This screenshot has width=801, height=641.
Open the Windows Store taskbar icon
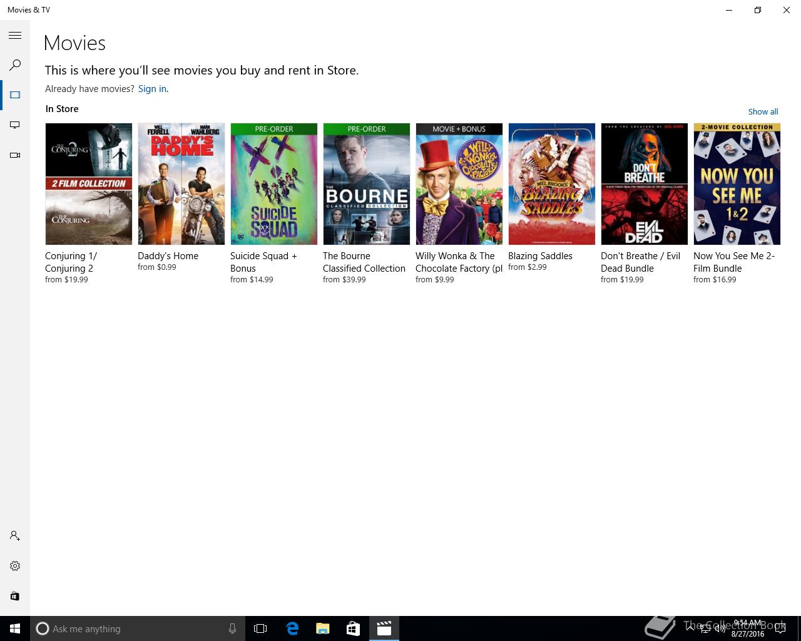click(353, 628)
